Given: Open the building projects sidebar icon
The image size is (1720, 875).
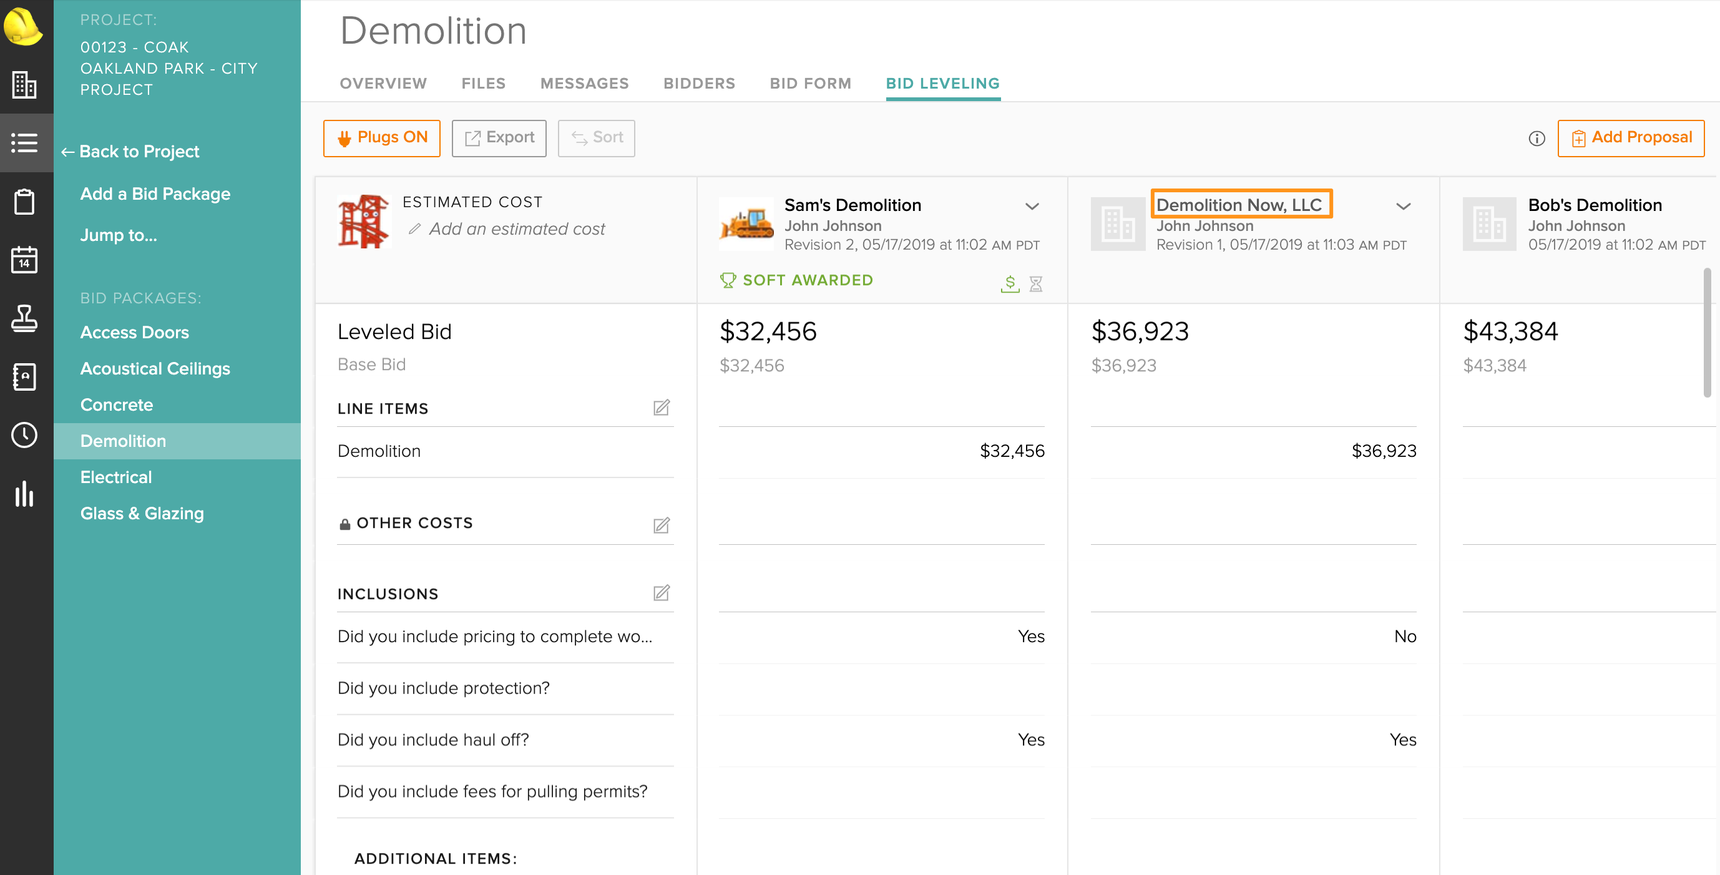Looking at the screenshot, I should (x=25, y=85).
